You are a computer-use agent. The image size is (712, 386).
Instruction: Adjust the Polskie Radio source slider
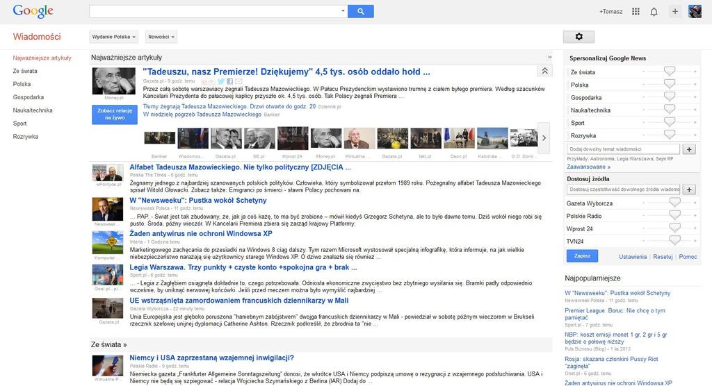[x=674, y=215]
